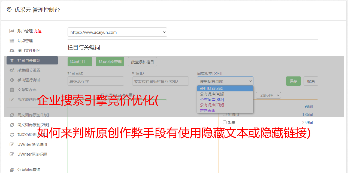348x173 pixels.
Task: Click the green 保存 button
Action: tap(293, 81)
